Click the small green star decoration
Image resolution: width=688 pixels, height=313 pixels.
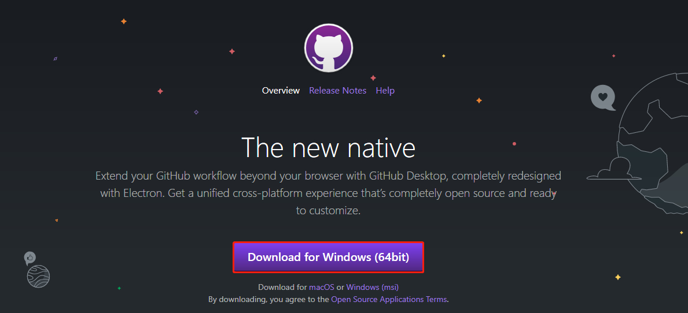point(119,288)
